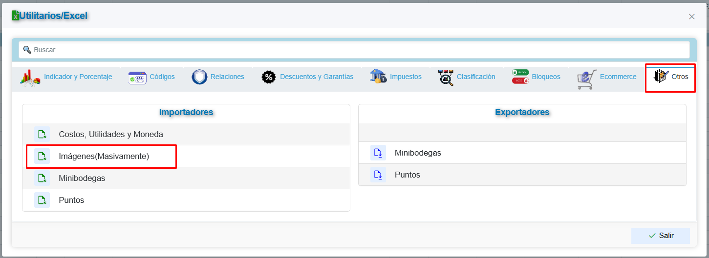Image resolution: width=709 pixels, height=258 pixels.
Task: Click the Utilitarios/Excel title text
Action: click(x=53, y=16)
